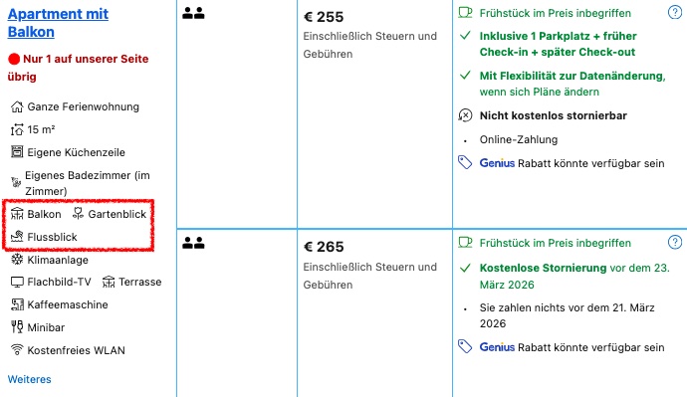This screenshot has height=397, width=687.
Task: Click the Flussblick river icon
Action: (17, 237)
